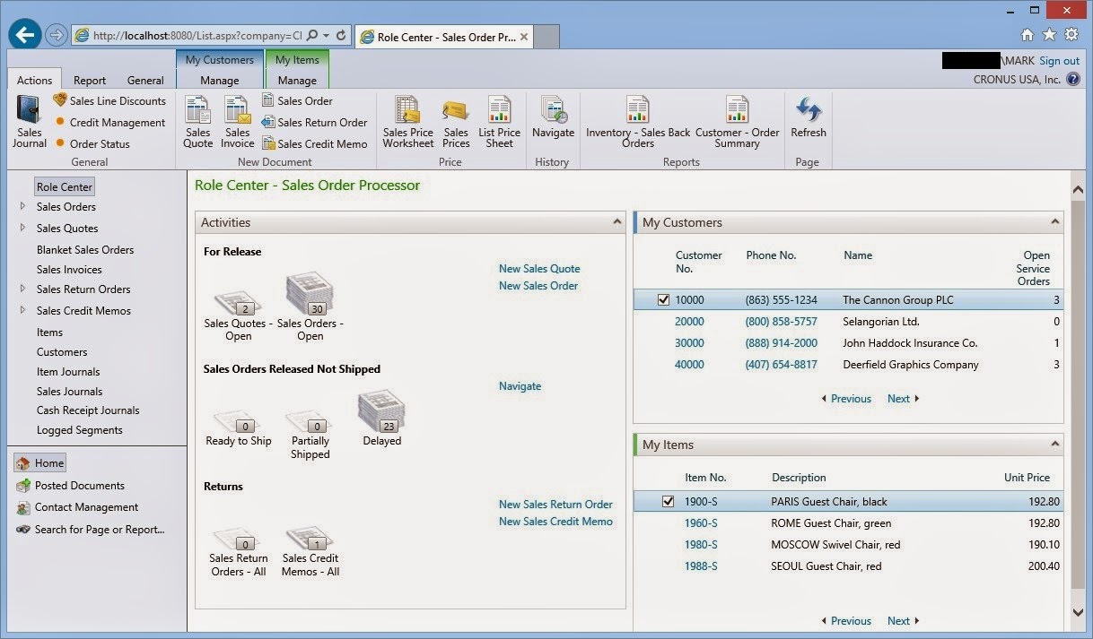Refresh the page using the ribbon icon

807,122
